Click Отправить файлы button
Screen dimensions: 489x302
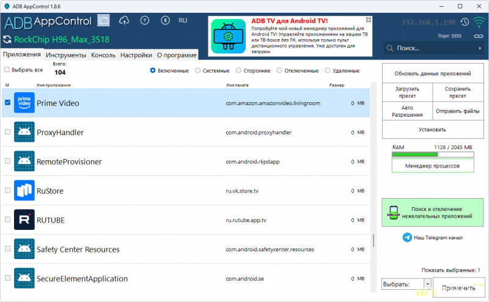(x=458, y=111)
